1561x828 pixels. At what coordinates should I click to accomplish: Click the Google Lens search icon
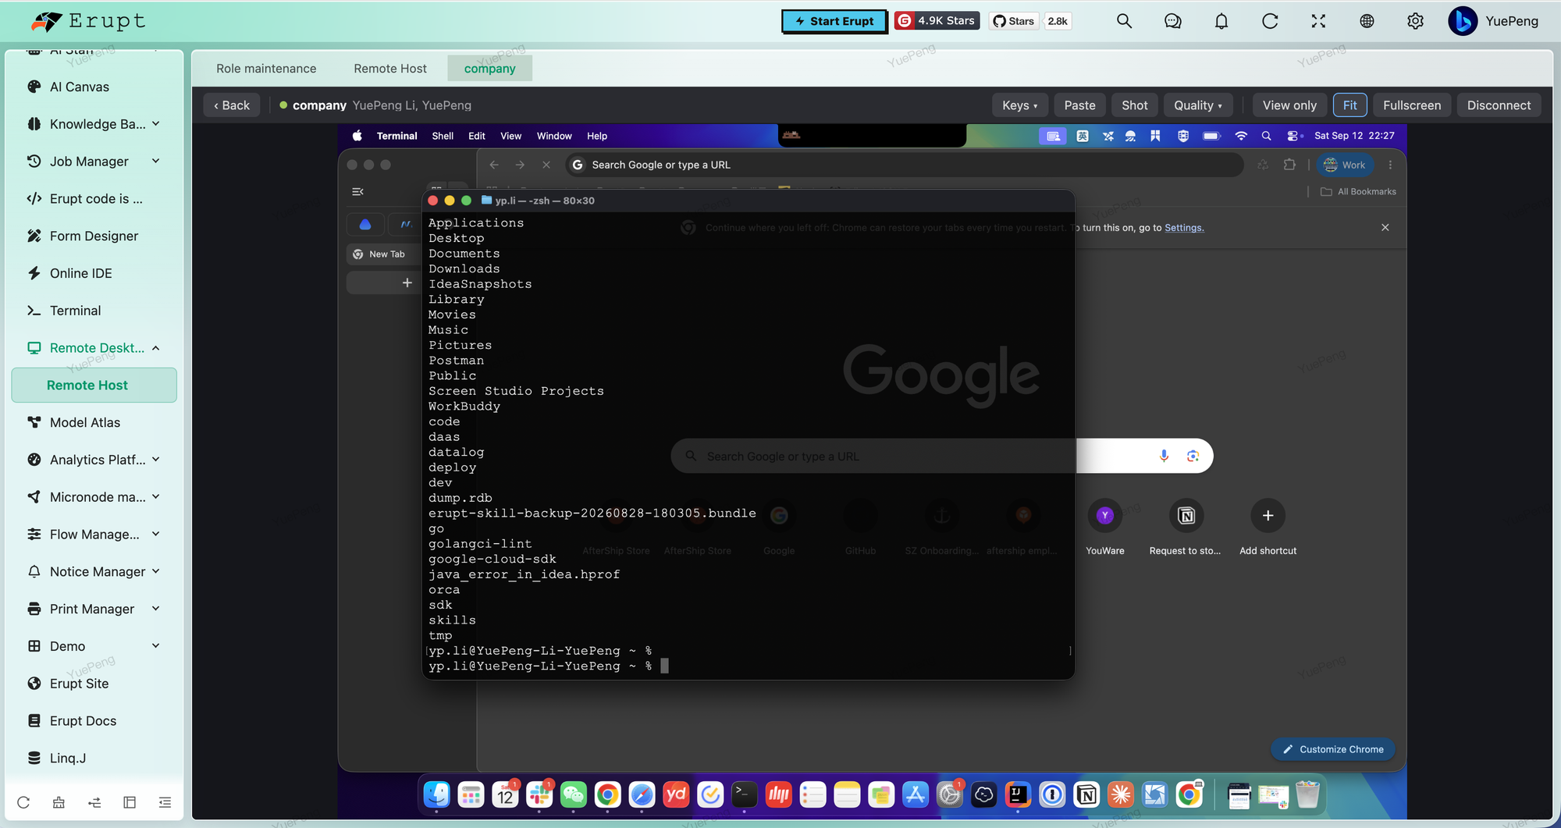(x=1193, y=456)
